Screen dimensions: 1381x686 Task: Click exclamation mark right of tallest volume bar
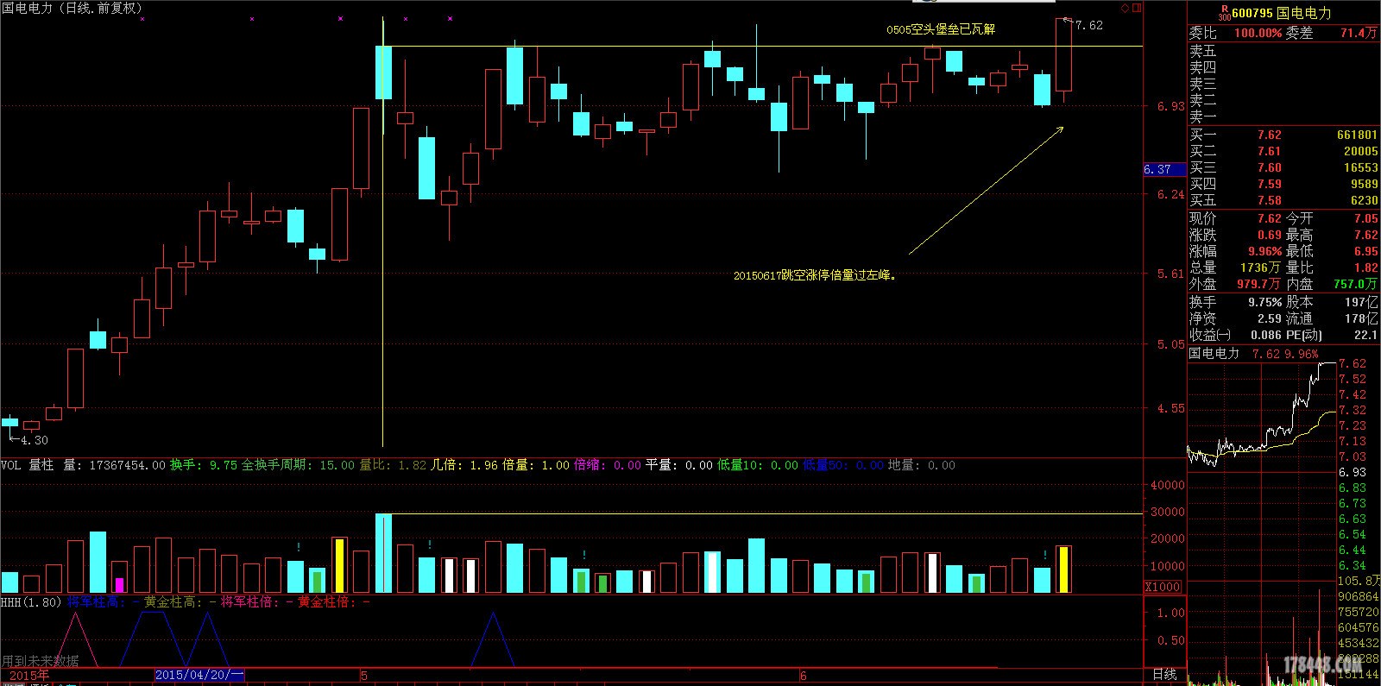(430, 544)
